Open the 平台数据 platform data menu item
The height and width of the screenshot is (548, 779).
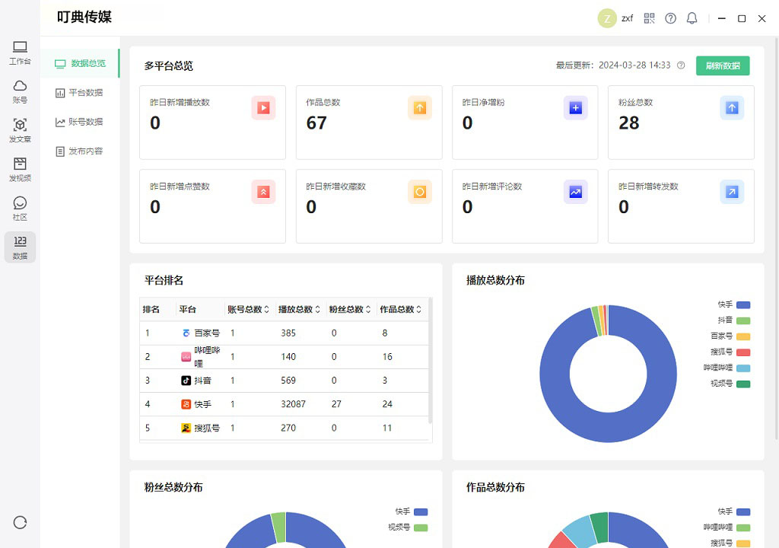pos(79,93)
